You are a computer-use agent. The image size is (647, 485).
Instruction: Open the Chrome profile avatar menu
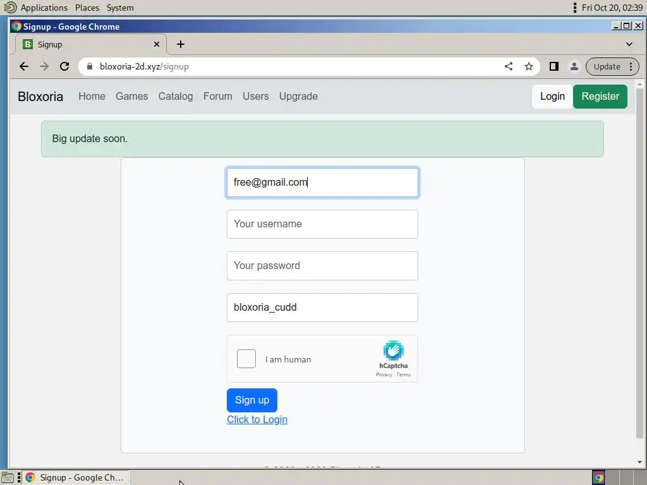574,66
